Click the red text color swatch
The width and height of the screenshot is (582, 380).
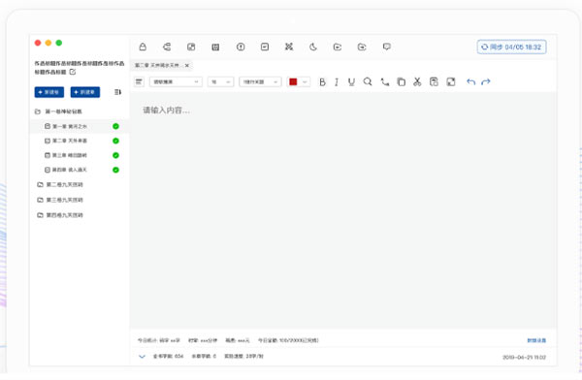pos(293,82)
